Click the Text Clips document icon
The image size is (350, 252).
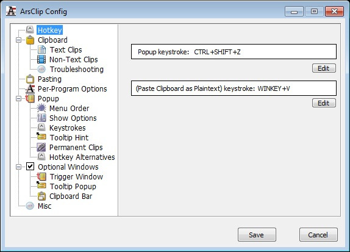tap(41, 49)
